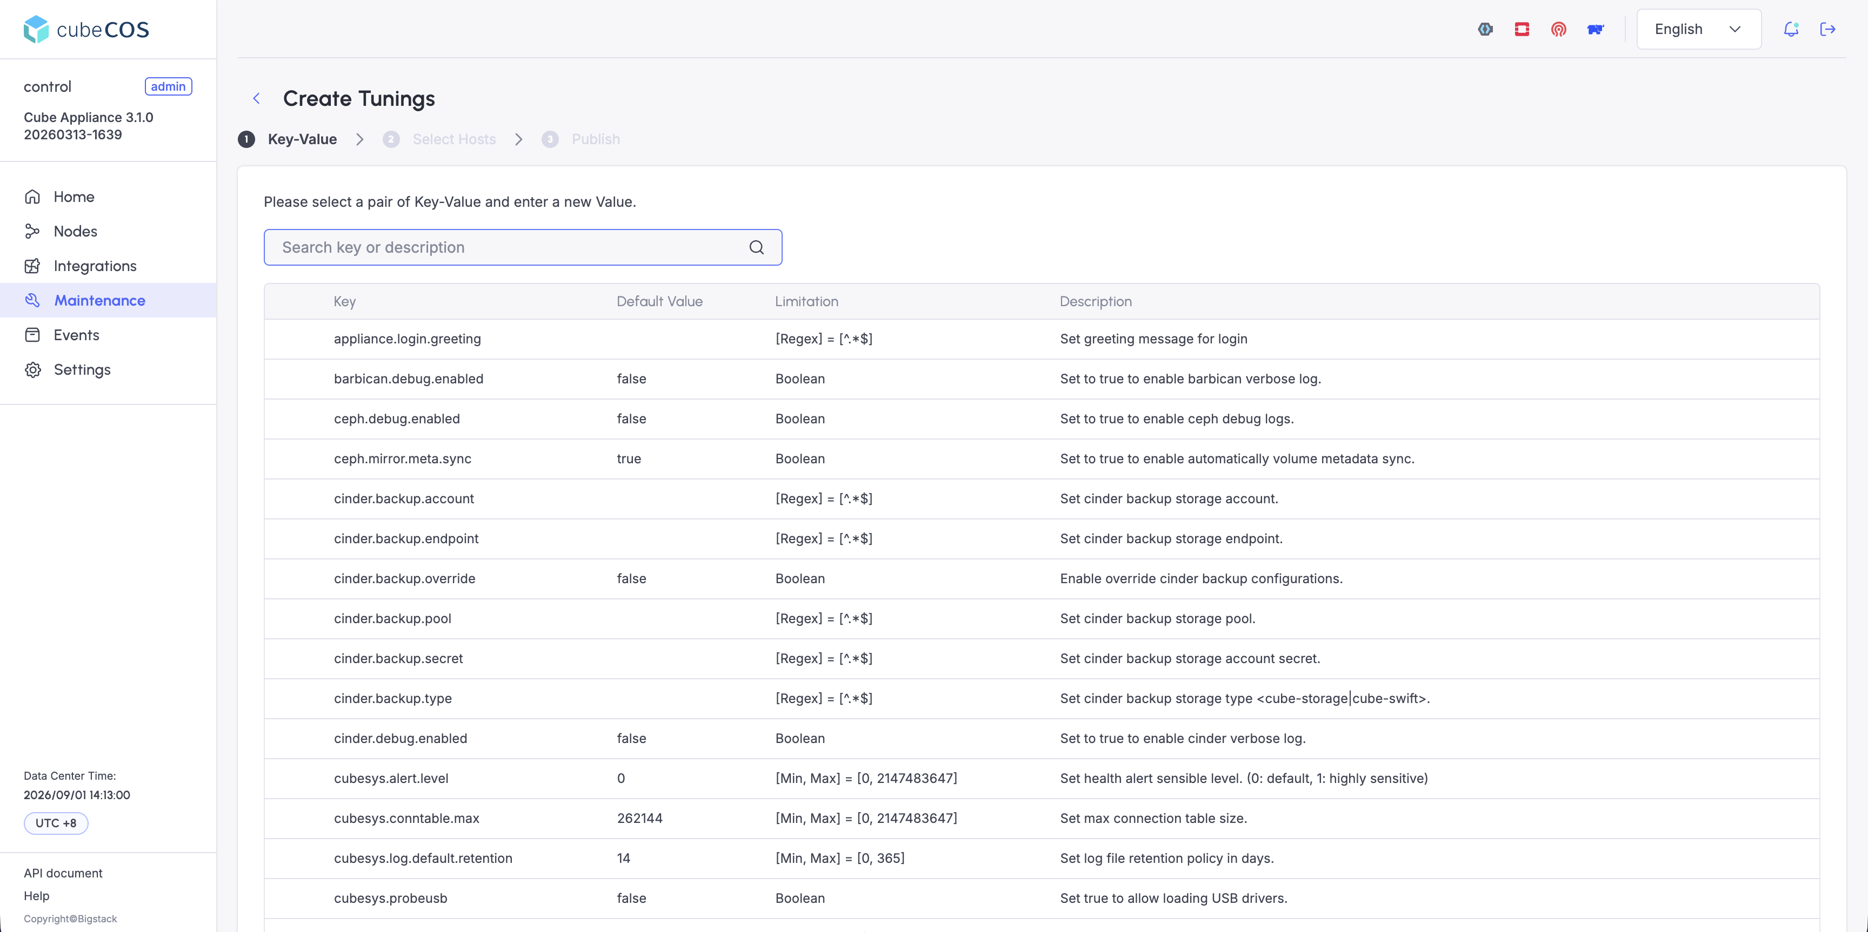The height and width of the screenshot is (932, 1868).
Task: Select the cubesys.conntable.max key
Action: click(x=406, y=818)
